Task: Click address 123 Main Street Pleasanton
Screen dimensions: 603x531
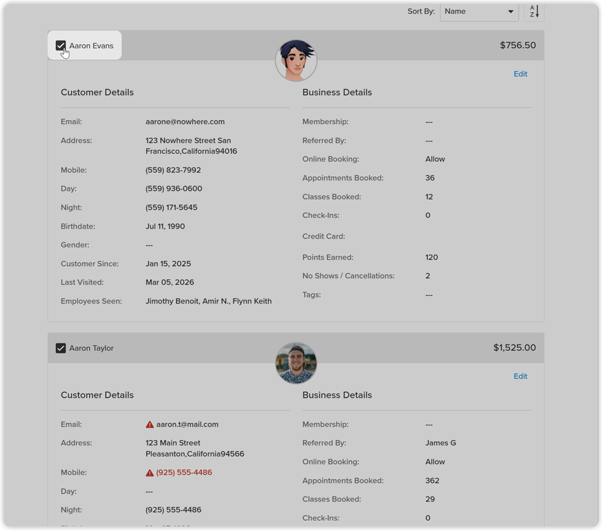Action: 195,448
